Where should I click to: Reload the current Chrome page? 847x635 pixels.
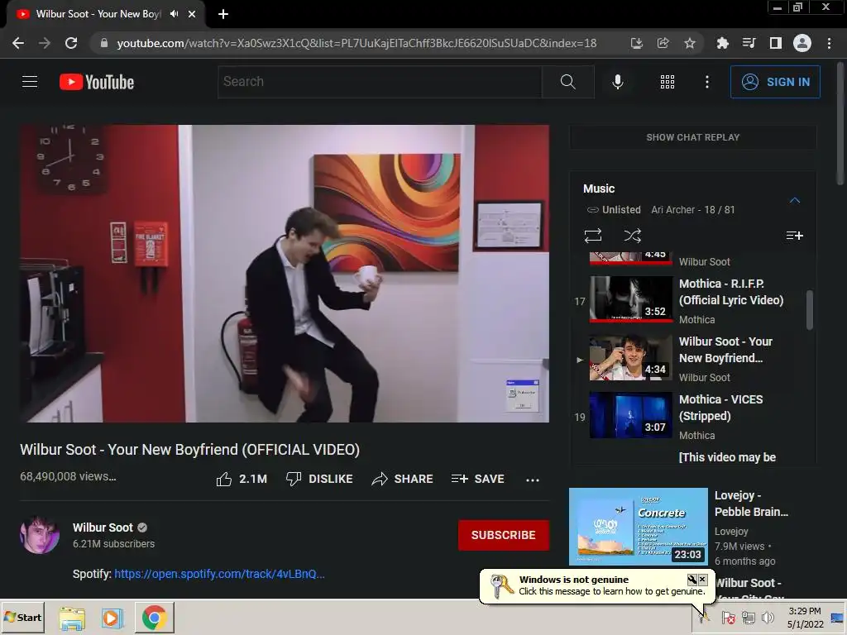[71, 43]
